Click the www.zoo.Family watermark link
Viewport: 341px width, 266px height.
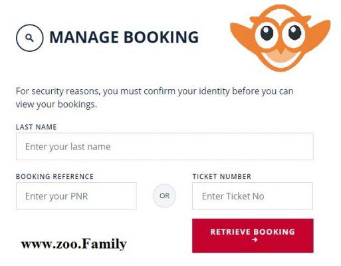click(74, 244)
